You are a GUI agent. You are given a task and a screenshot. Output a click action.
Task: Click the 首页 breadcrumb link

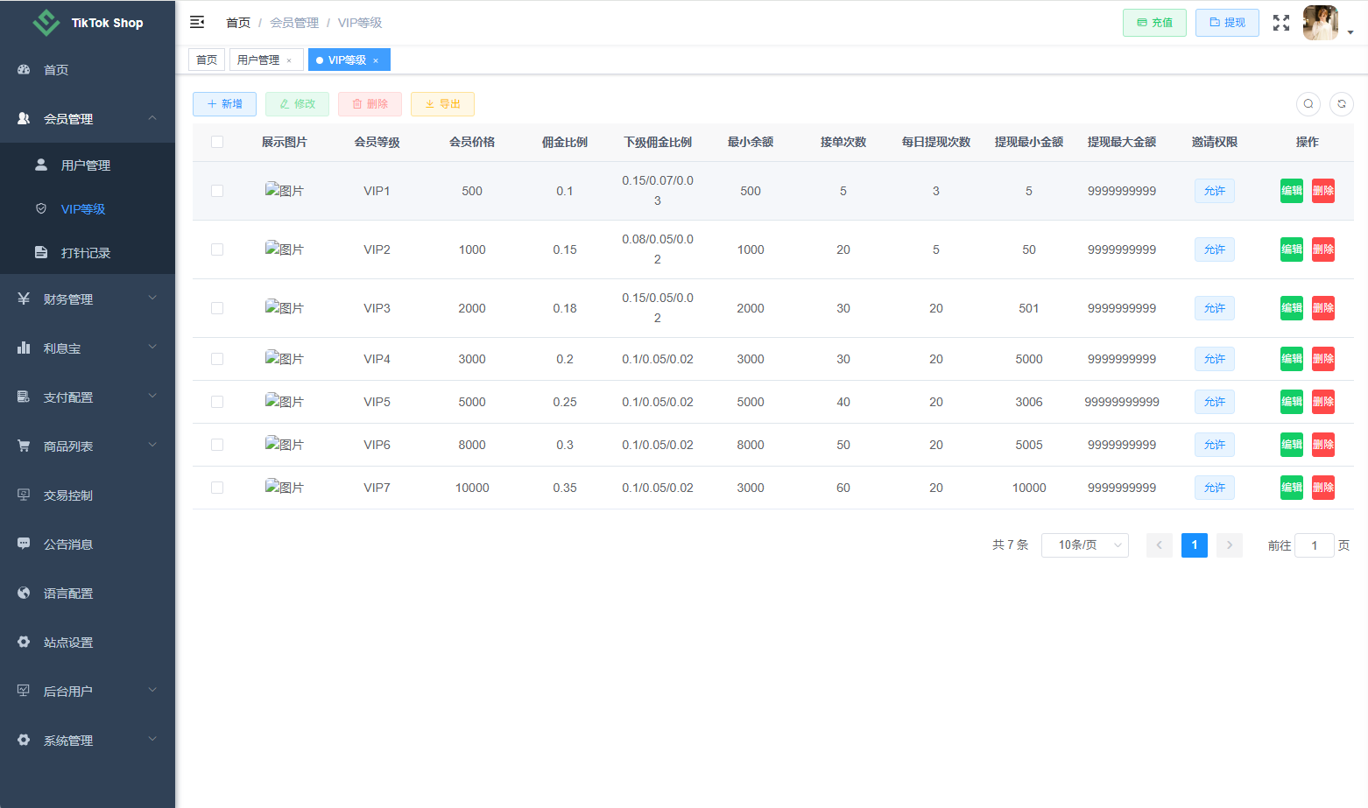(x=238, y=23)
